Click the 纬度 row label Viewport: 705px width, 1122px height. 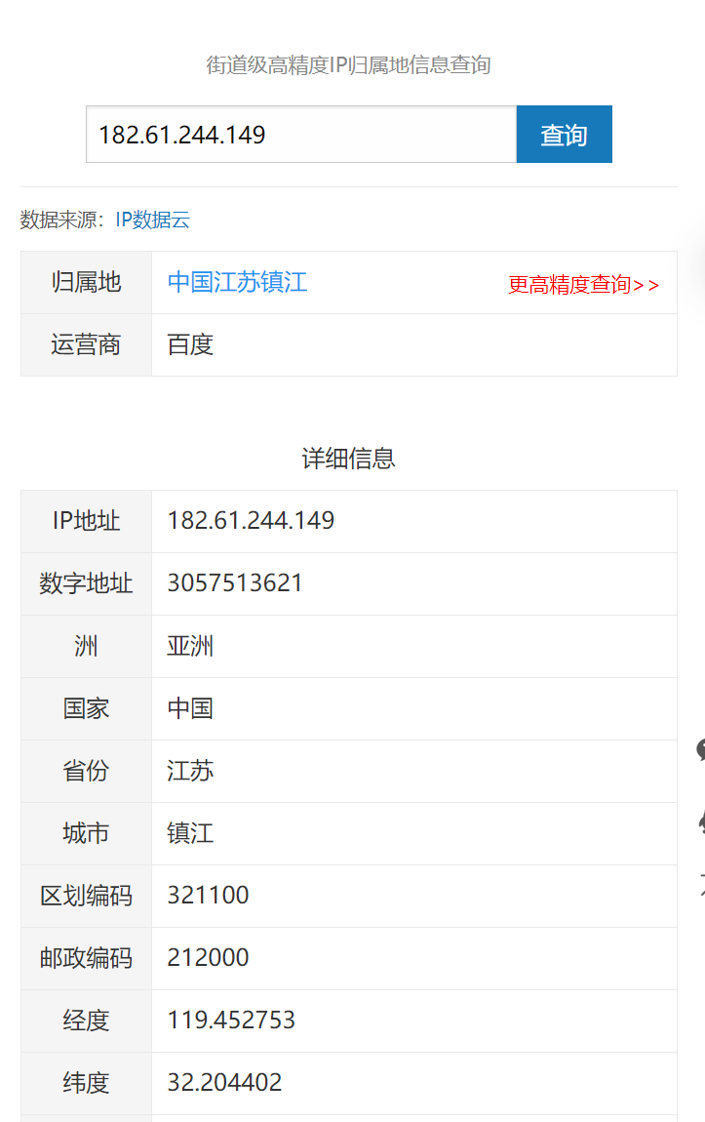point(86,1083)
